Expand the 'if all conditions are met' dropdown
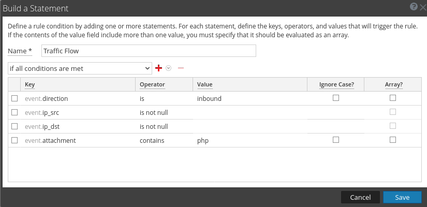Viewport: 427px width, 207px height. pos(79,68)
